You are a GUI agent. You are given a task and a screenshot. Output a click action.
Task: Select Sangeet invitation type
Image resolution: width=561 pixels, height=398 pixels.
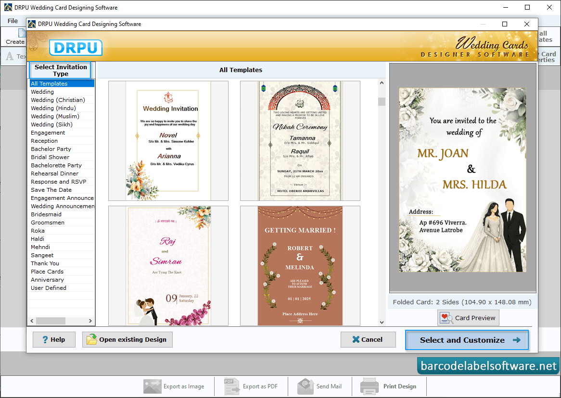click(62, 255)
